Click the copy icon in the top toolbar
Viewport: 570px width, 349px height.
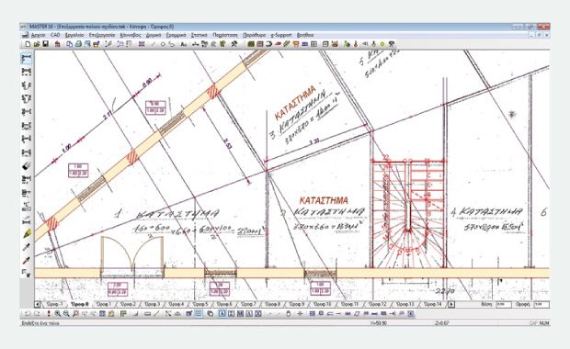click(70, 44)
